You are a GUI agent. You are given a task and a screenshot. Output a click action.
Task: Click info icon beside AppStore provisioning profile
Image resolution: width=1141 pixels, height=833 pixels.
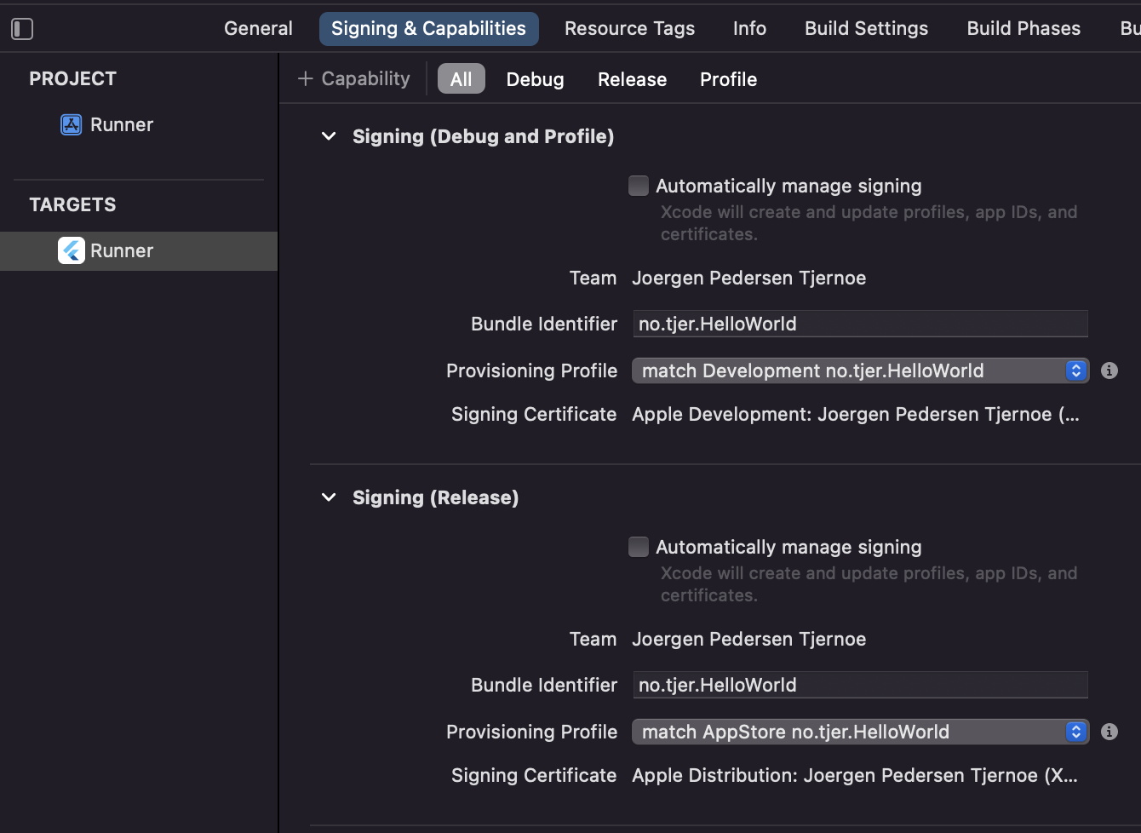pos(1109,732)
